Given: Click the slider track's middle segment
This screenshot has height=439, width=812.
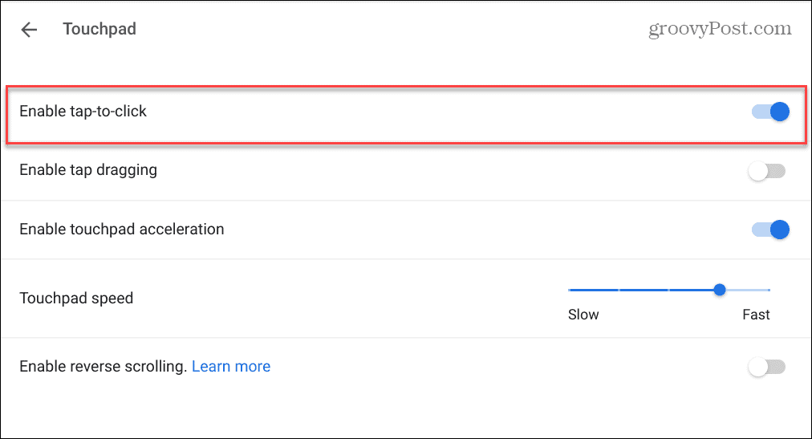Looking at the screenshot, I should coord(668,290).
